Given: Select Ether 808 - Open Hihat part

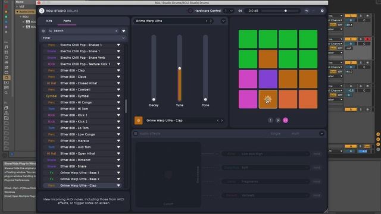Looking at the screenshot, I should (x=83, y=153).
